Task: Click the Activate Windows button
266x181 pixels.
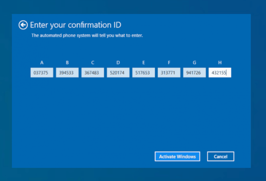Action: [x=177, y=157]
